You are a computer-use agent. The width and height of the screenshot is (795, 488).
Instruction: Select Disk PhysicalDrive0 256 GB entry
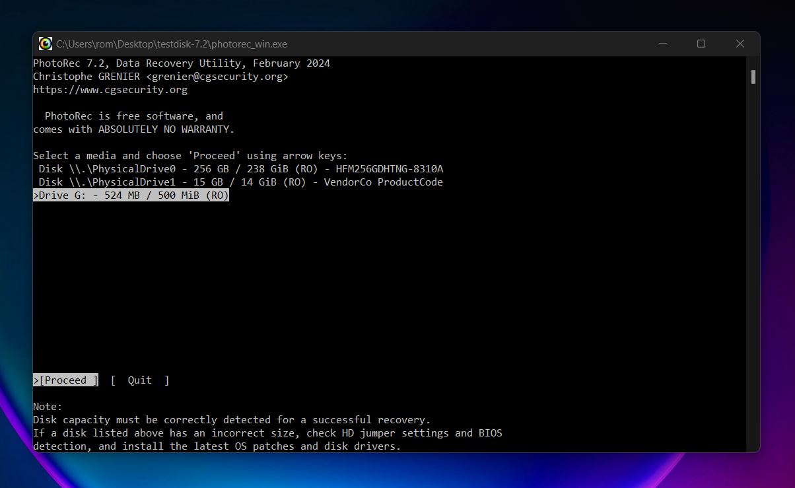coord(241,169)
